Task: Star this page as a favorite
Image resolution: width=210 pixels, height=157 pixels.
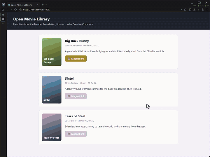Action: click(185, 10)
